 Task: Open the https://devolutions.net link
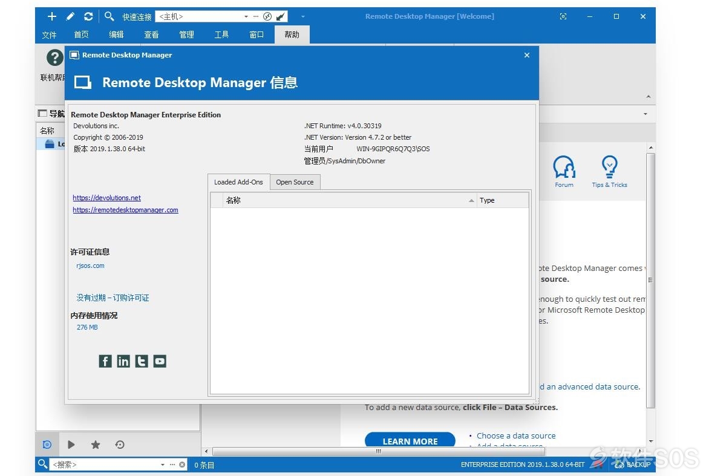[106, 198]
